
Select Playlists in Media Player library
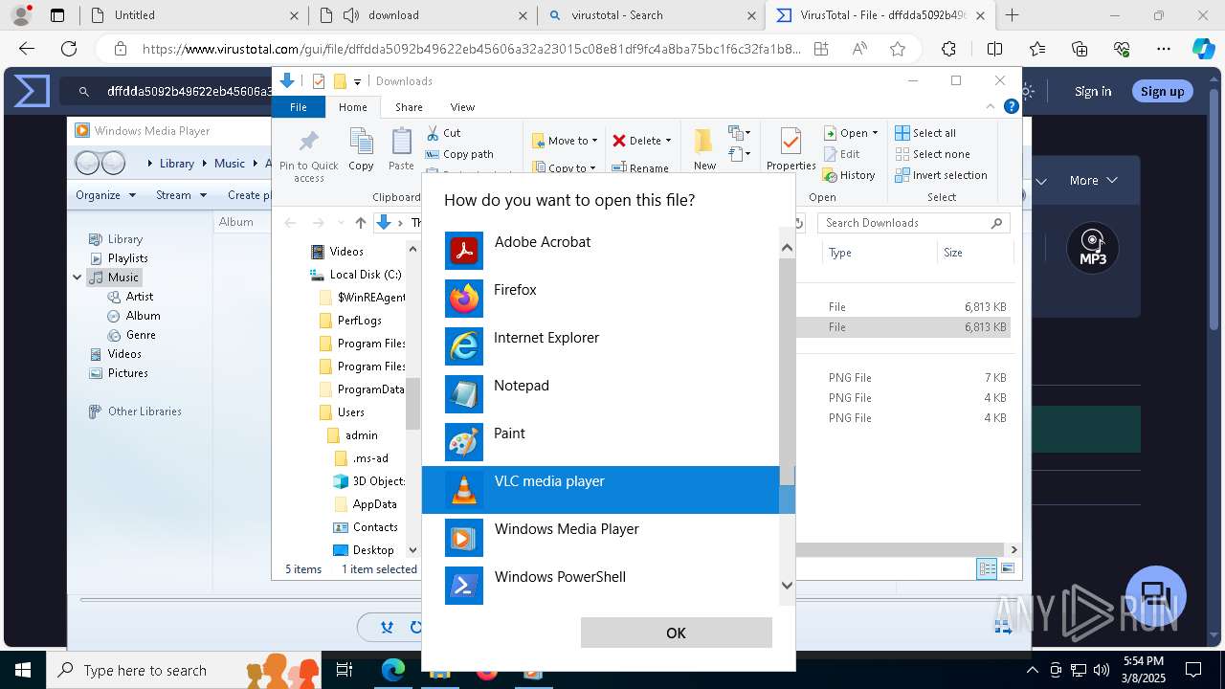point(119,258)
